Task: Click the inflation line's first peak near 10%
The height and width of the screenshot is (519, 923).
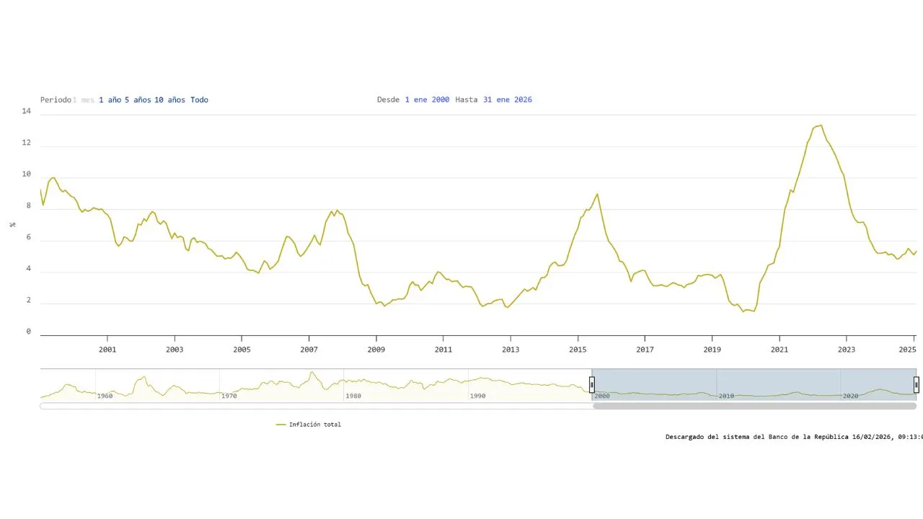Action: coord(53,177)
